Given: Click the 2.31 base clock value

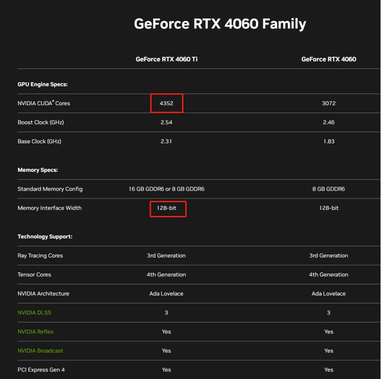Looking at the screenshot, I should pos(166,141).
